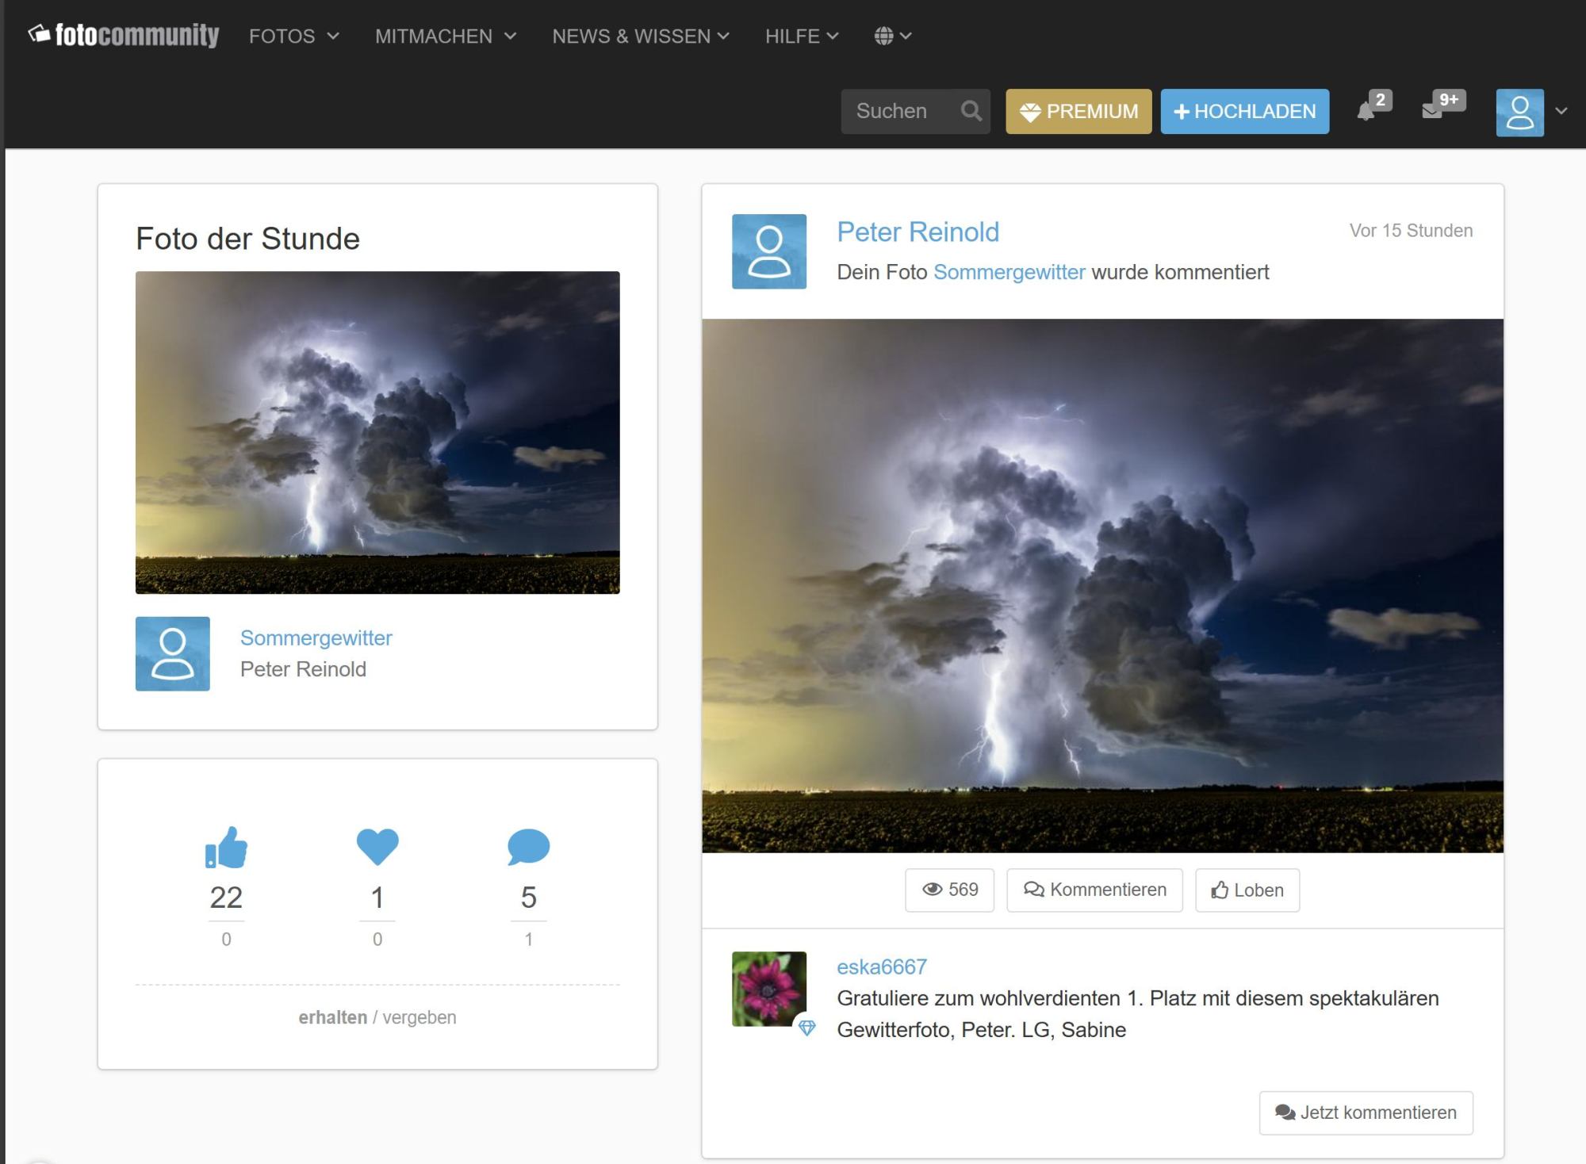Image resolution: width=1586 pixels, height=1164 pixels.
Task: Open the messages envelope icon
Action: [1433, 111]
